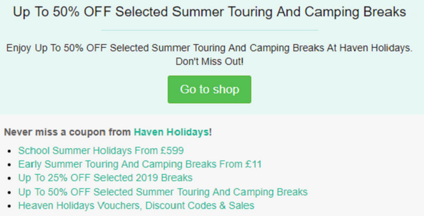Click green banner area left of Go to shop
This screenshot has width=424, height=216.
(79, 89)
